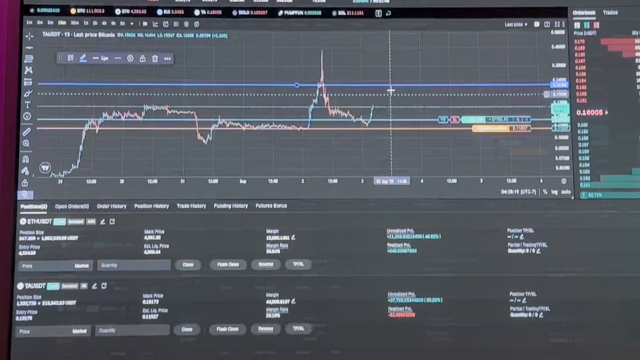Click the hide drawings icon at toolbar bottom
640x360 pixels.
point(25,195)
